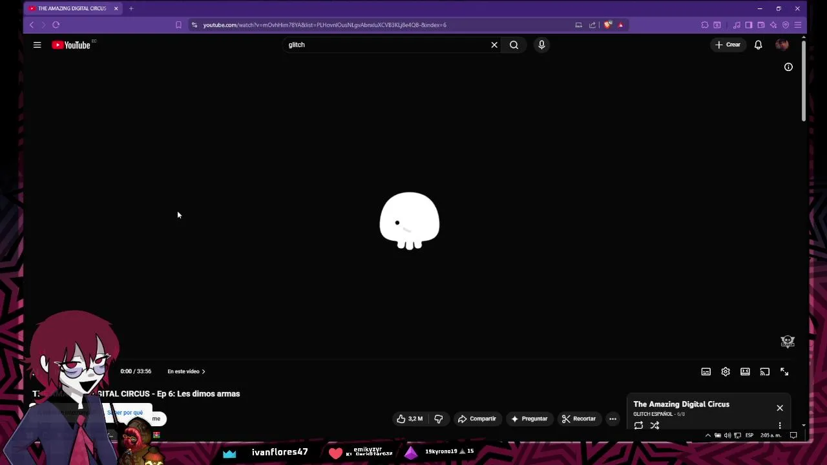Viewport: 827px width, 465px height.
Task: Open playlist options vertical dots
Action: 780,425
